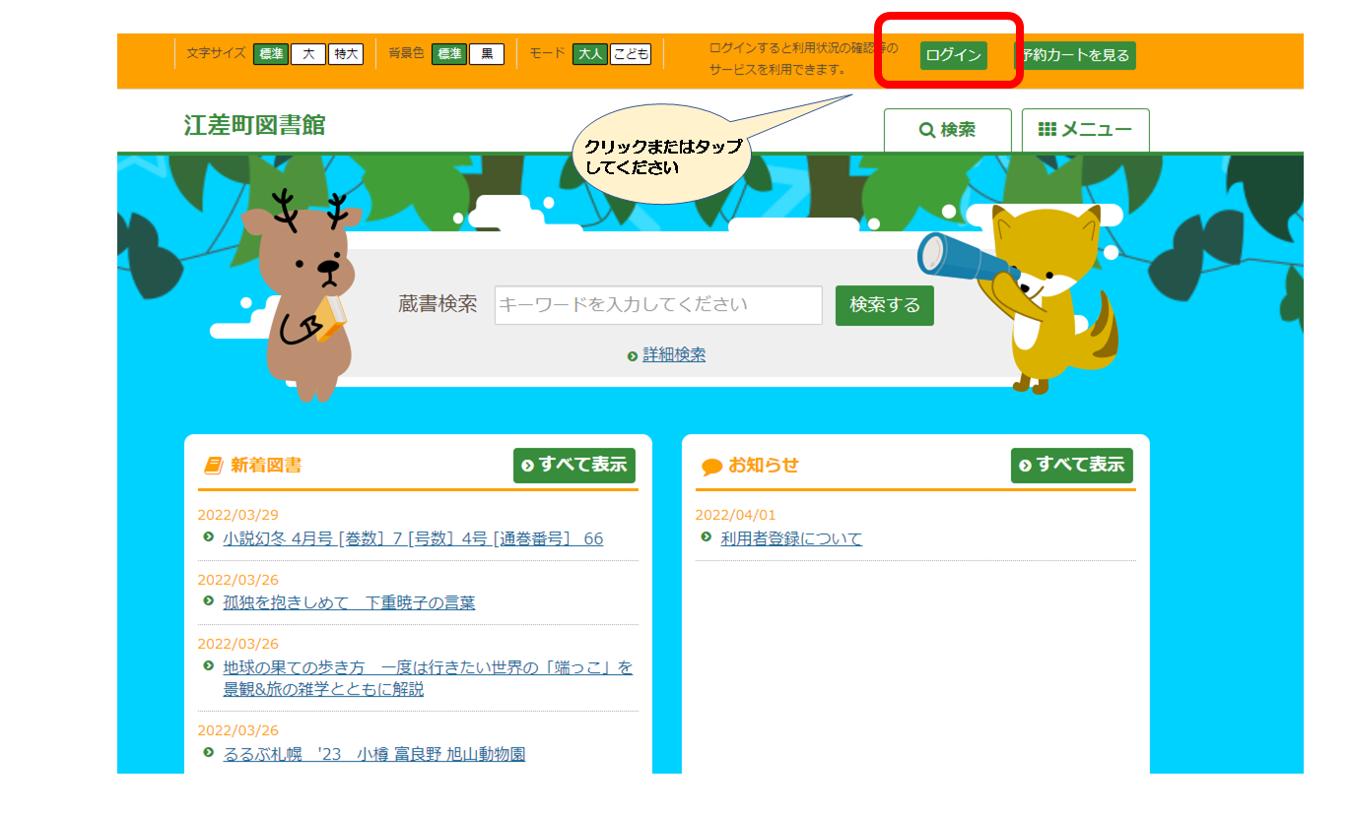
Task: Click the 背景色 label
Action: tap(406, 53)
